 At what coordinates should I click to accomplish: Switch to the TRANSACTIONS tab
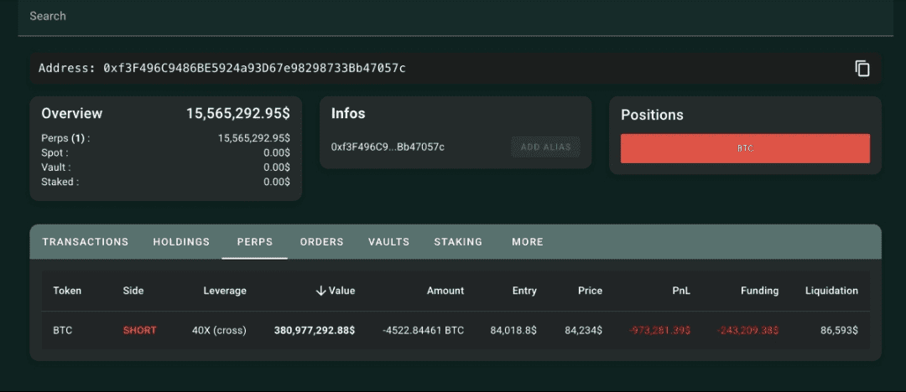(x=86, y=242)
